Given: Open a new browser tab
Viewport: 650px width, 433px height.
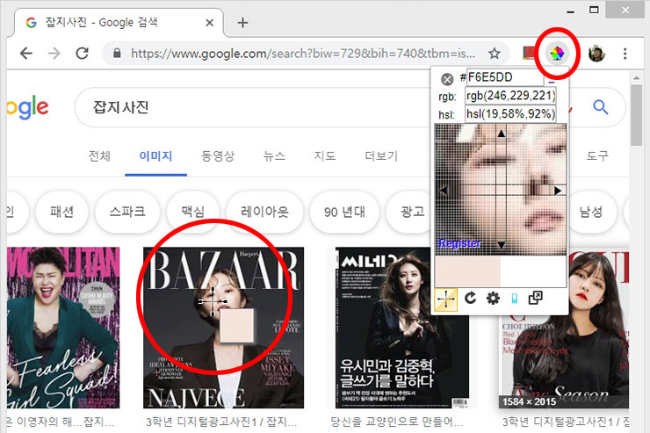Looking at the screenshot, I should 243,23.
